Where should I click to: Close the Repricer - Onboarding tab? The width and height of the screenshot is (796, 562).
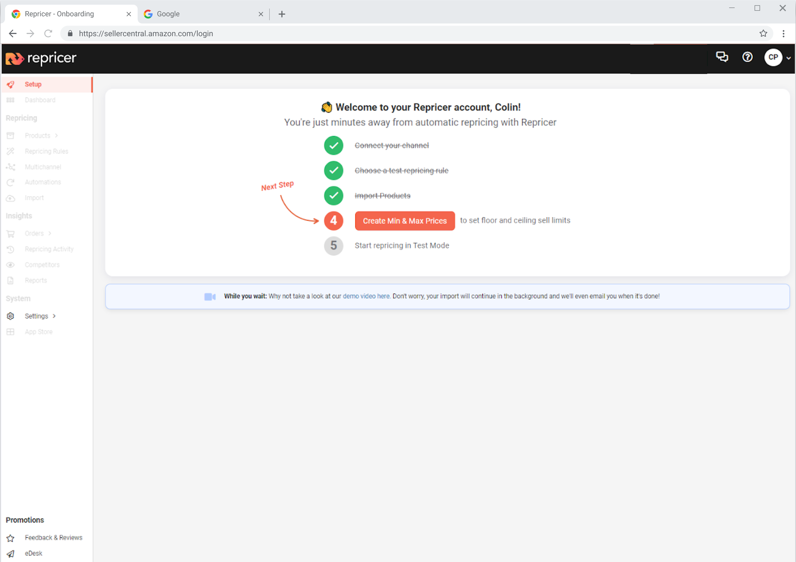click(x=129, y=14)
